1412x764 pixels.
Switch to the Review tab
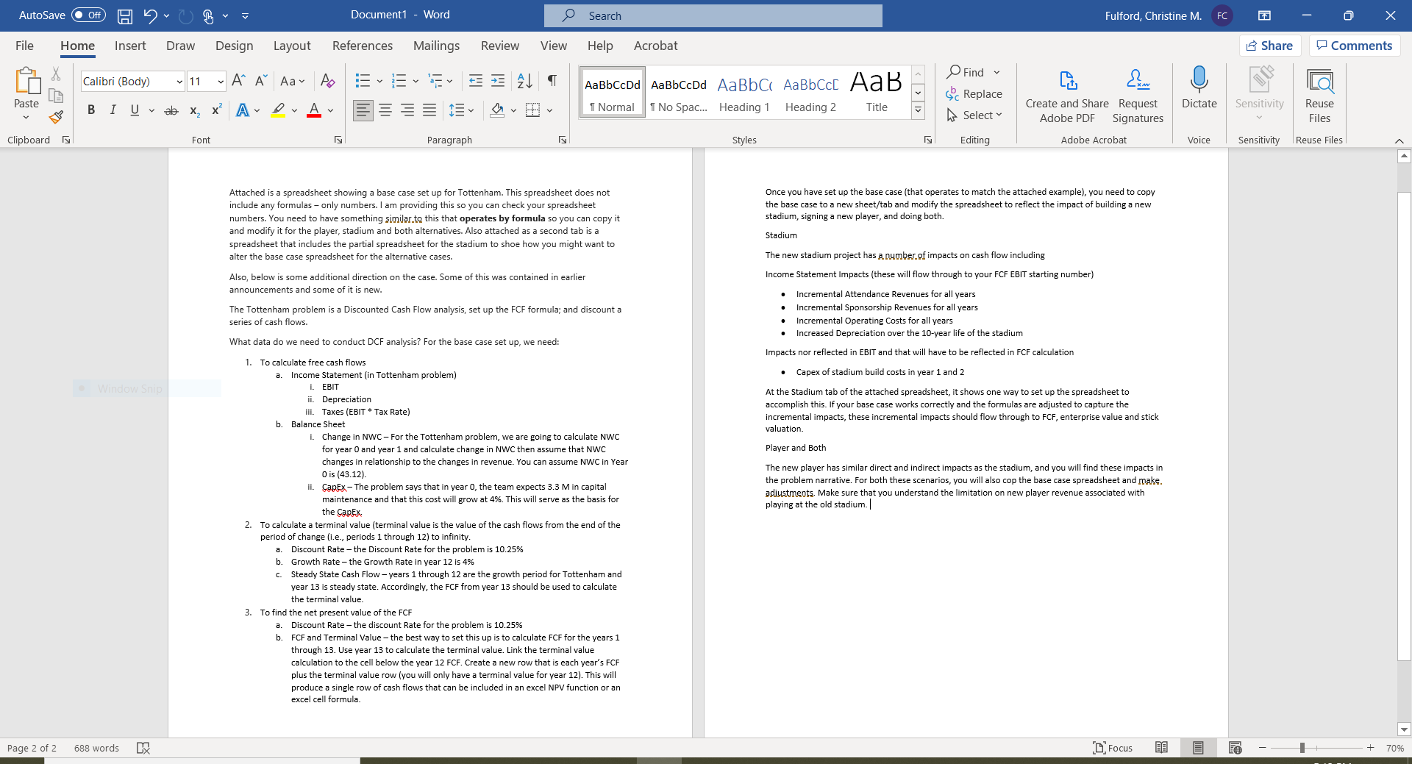coord(500,46)
